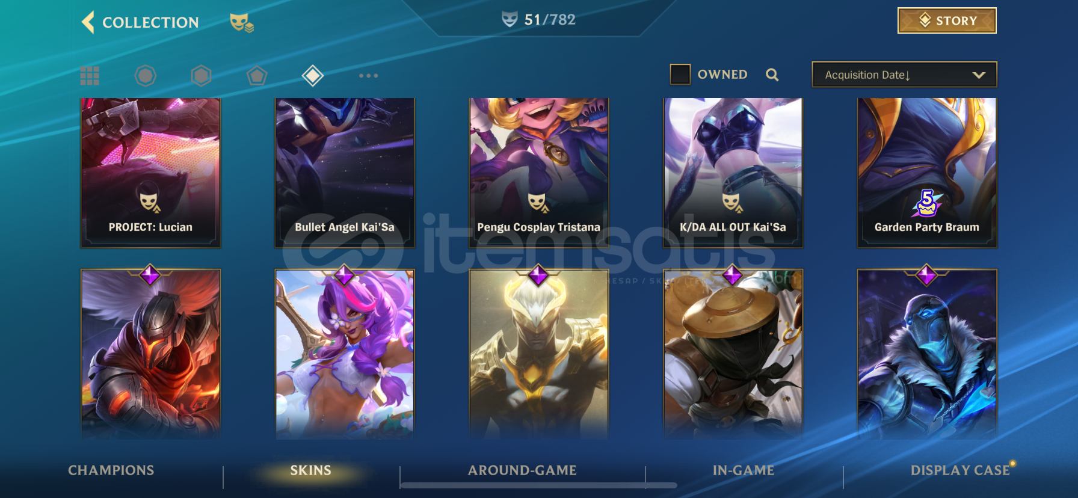Screen dimensions: 1078x498
Task: Open the Display Case tab
Action: 960,470
